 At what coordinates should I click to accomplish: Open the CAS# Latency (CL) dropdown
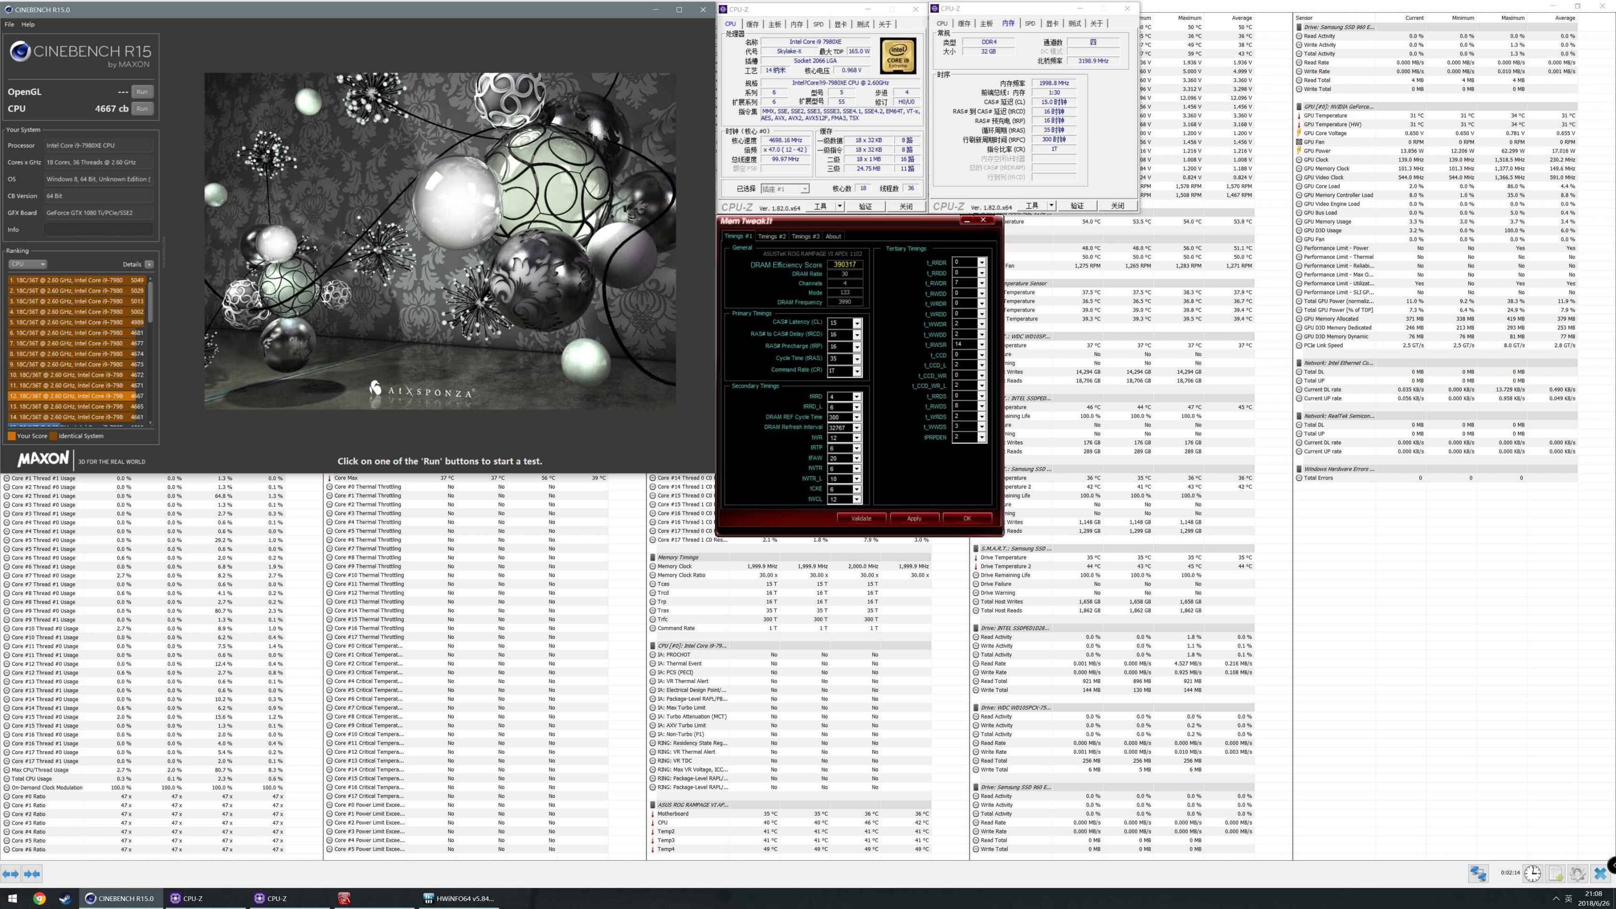tap(857, 323)
